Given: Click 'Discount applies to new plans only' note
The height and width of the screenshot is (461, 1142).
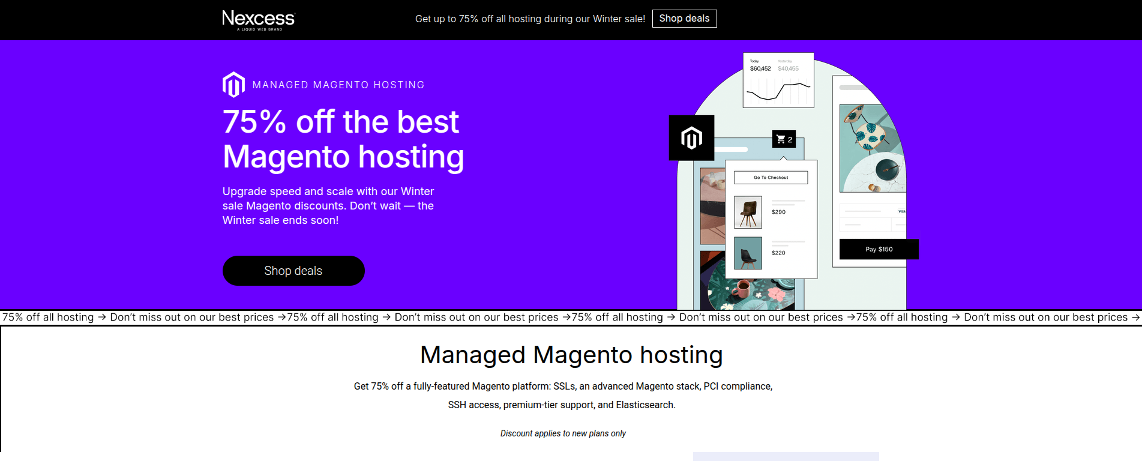Looking at the screenshot, I should pos(563,433).
